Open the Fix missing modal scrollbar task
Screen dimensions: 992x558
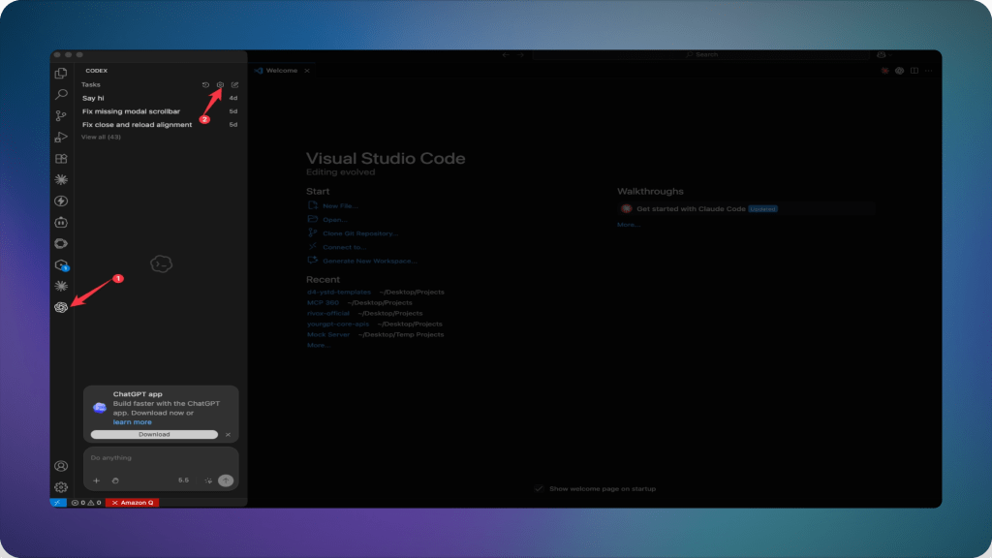160,111
